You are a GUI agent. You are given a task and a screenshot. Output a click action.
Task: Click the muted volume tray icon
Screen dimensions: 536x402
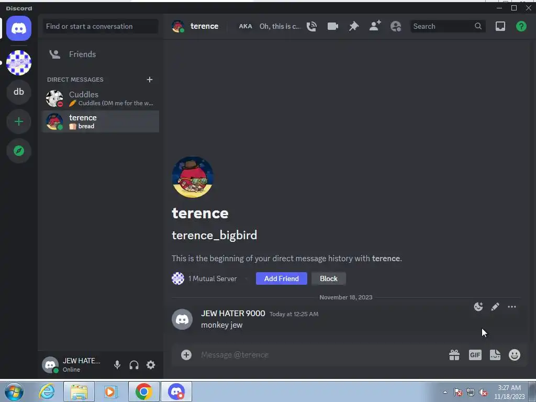pos(483,392)
